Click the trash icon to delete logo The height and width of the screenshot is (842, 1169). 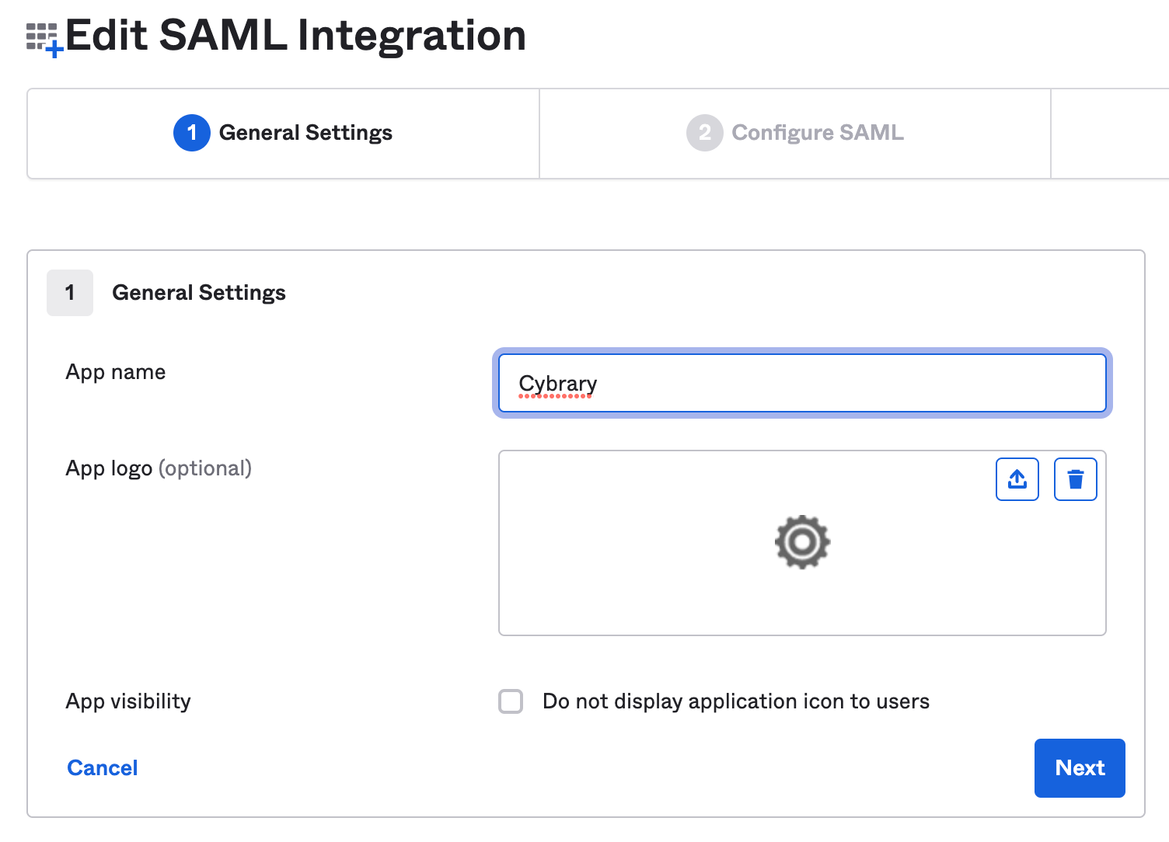pyautogui.click(x=1076, y=479)
